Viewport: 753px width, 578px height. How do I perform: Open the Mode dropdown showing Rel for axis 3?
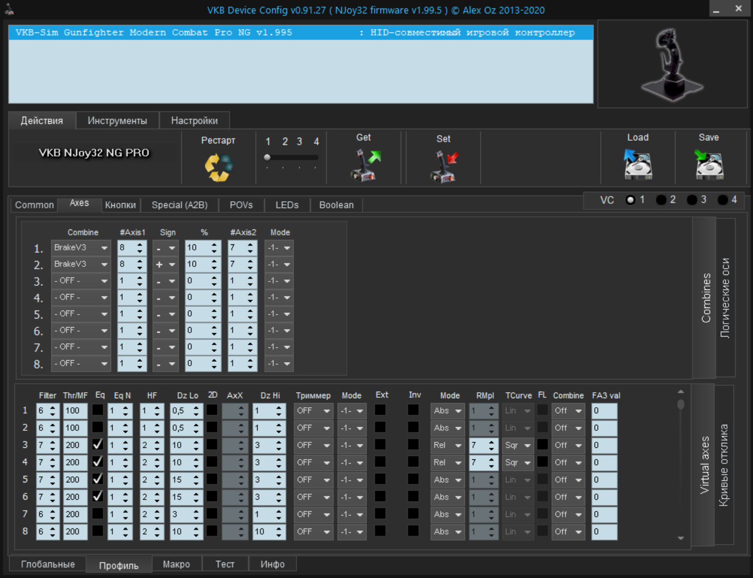(x=447, y=445)
